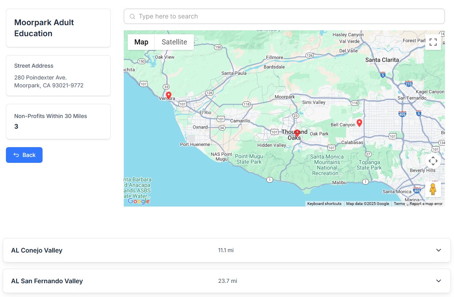The height and width of the screenshot is (297, 454).
Task: Click the map camera controls icon
Action: 433,161
